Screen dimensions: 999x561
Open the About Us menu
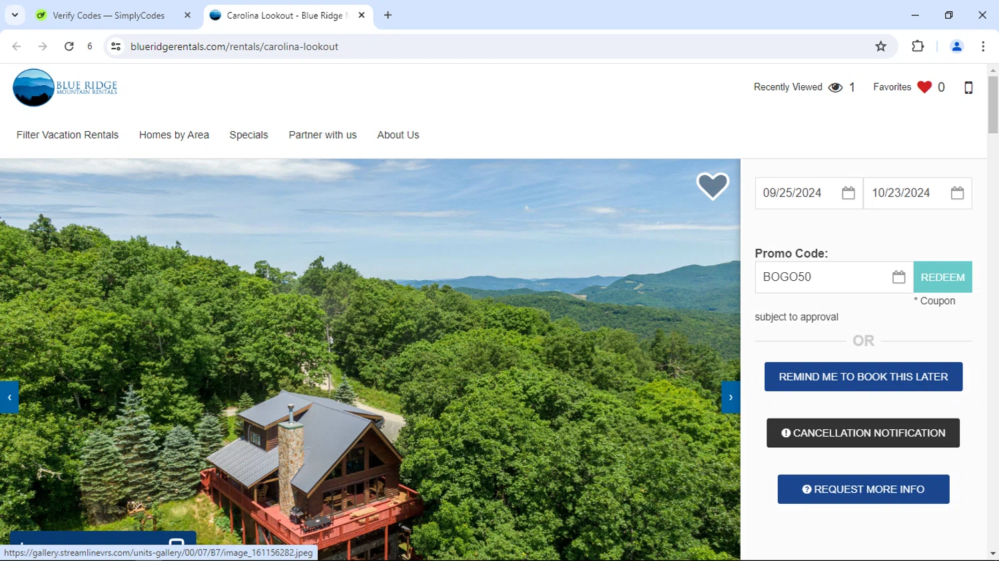click(398, 135)
